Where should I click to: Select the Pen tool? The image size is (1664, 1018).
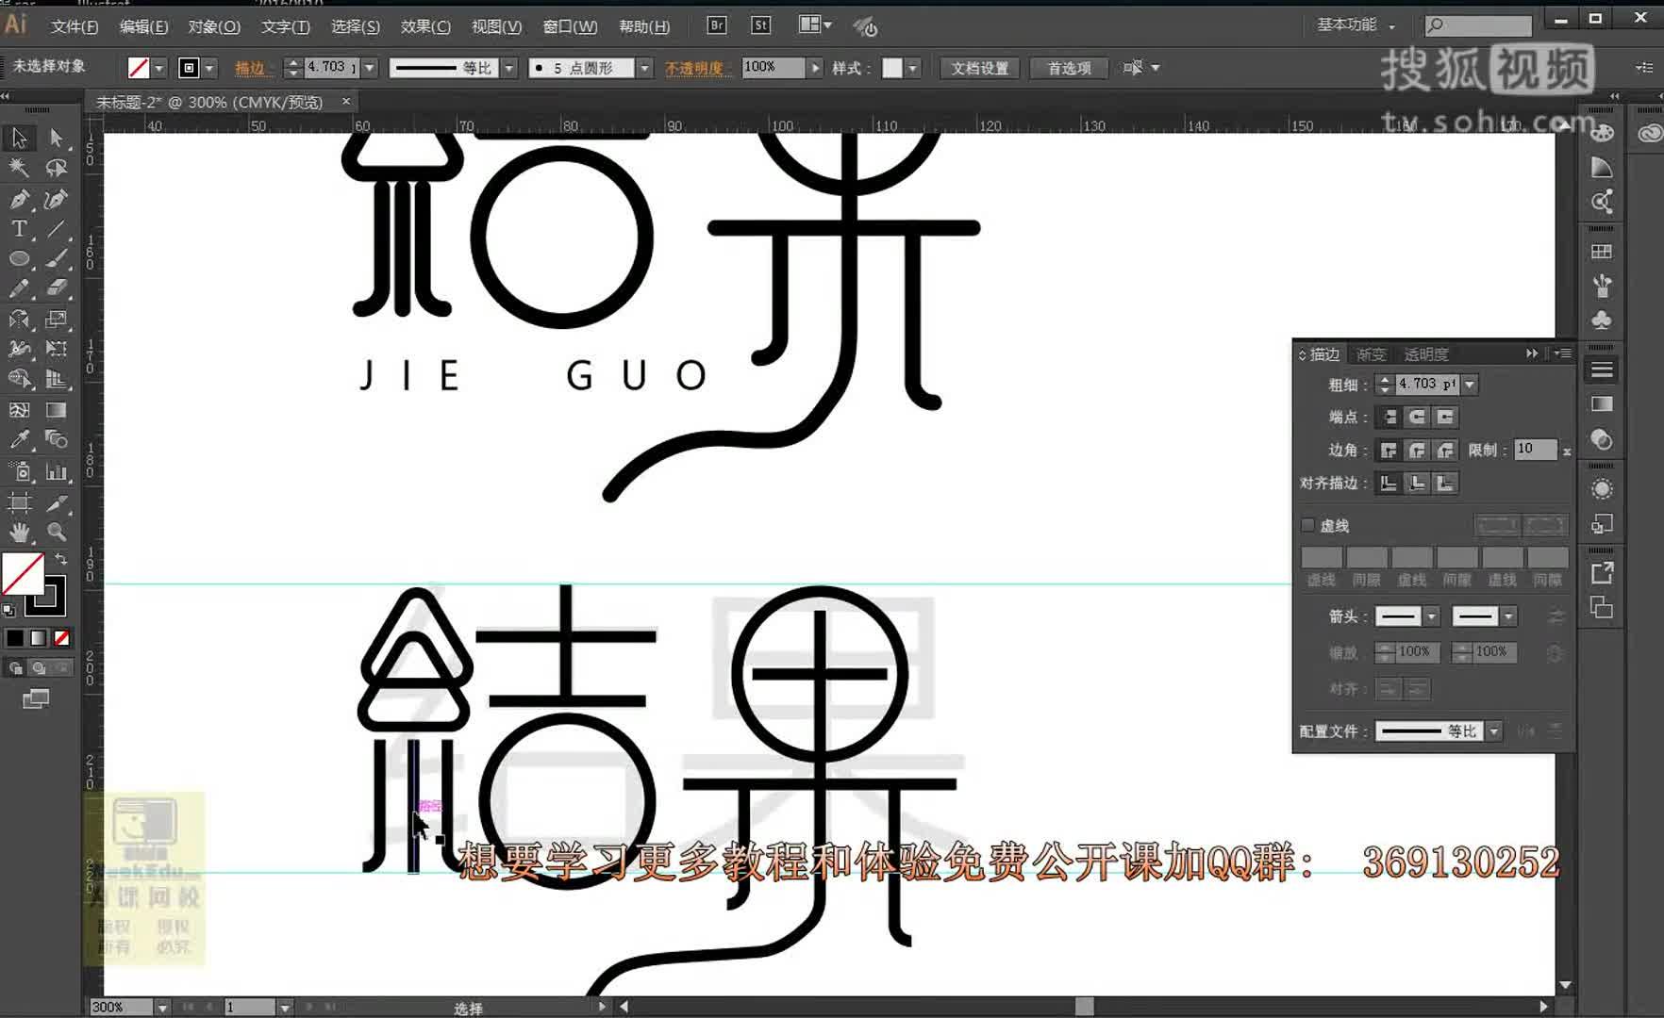(17, 198)
